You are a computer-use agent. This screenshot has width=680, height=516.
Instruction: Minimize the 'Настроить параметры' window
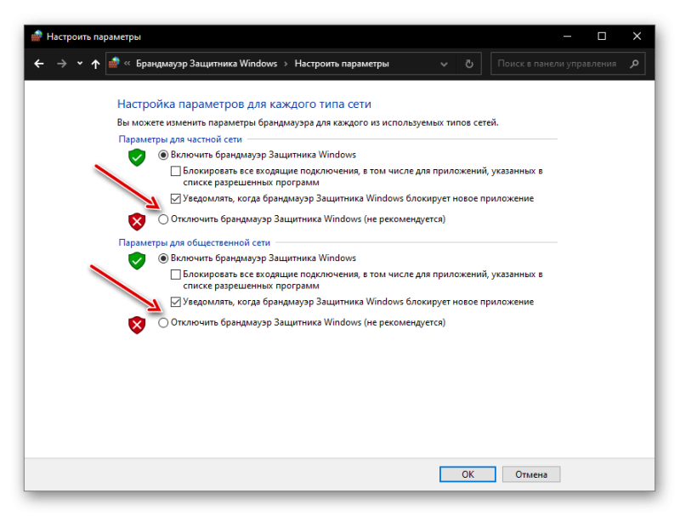(x=567, y=37)
